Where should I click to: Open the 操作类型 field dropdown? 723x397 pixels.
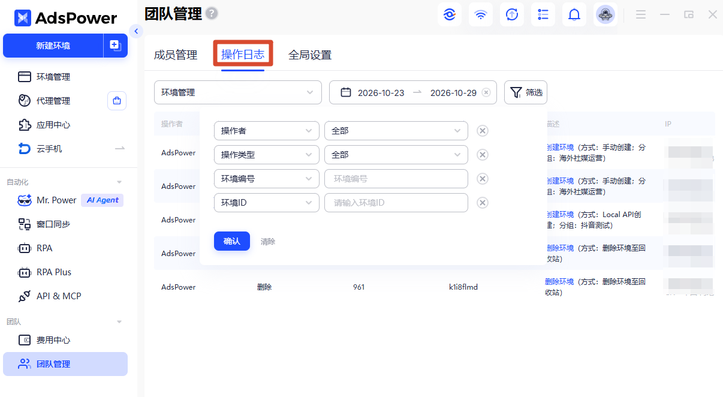coord(267,155)
